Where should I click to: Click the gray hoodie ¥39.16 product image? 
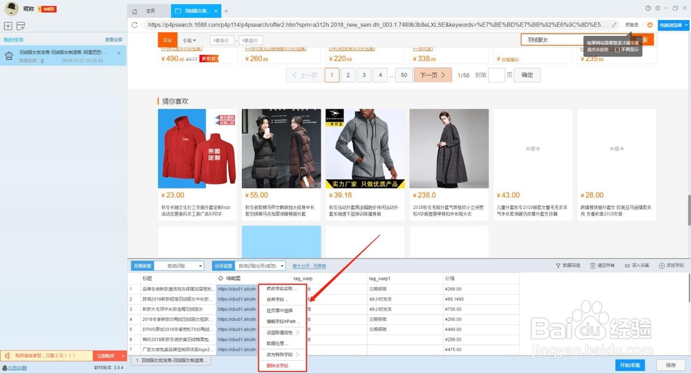point(365,149)
